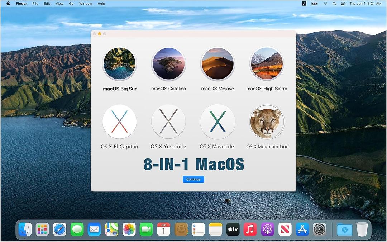Open the Wi-Fi status icon in menu bar
This screenshot has height=242, width=387.
point(325,3)
